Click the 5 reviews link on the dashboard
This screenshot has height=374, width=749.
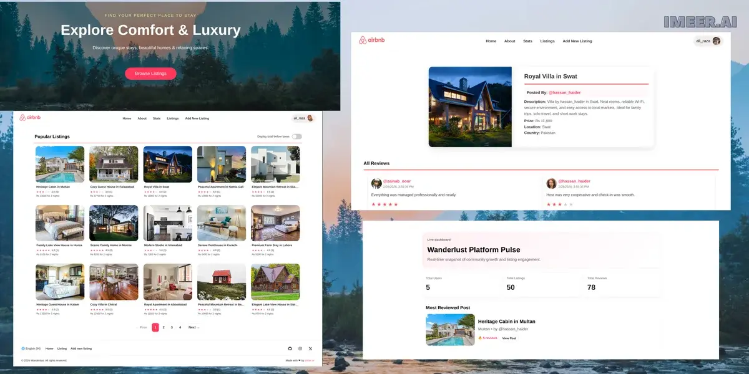(488, 338)
